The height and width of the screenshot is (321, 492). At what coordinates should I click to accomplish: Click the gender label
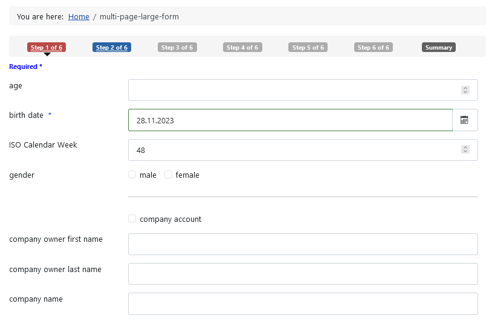22,175
